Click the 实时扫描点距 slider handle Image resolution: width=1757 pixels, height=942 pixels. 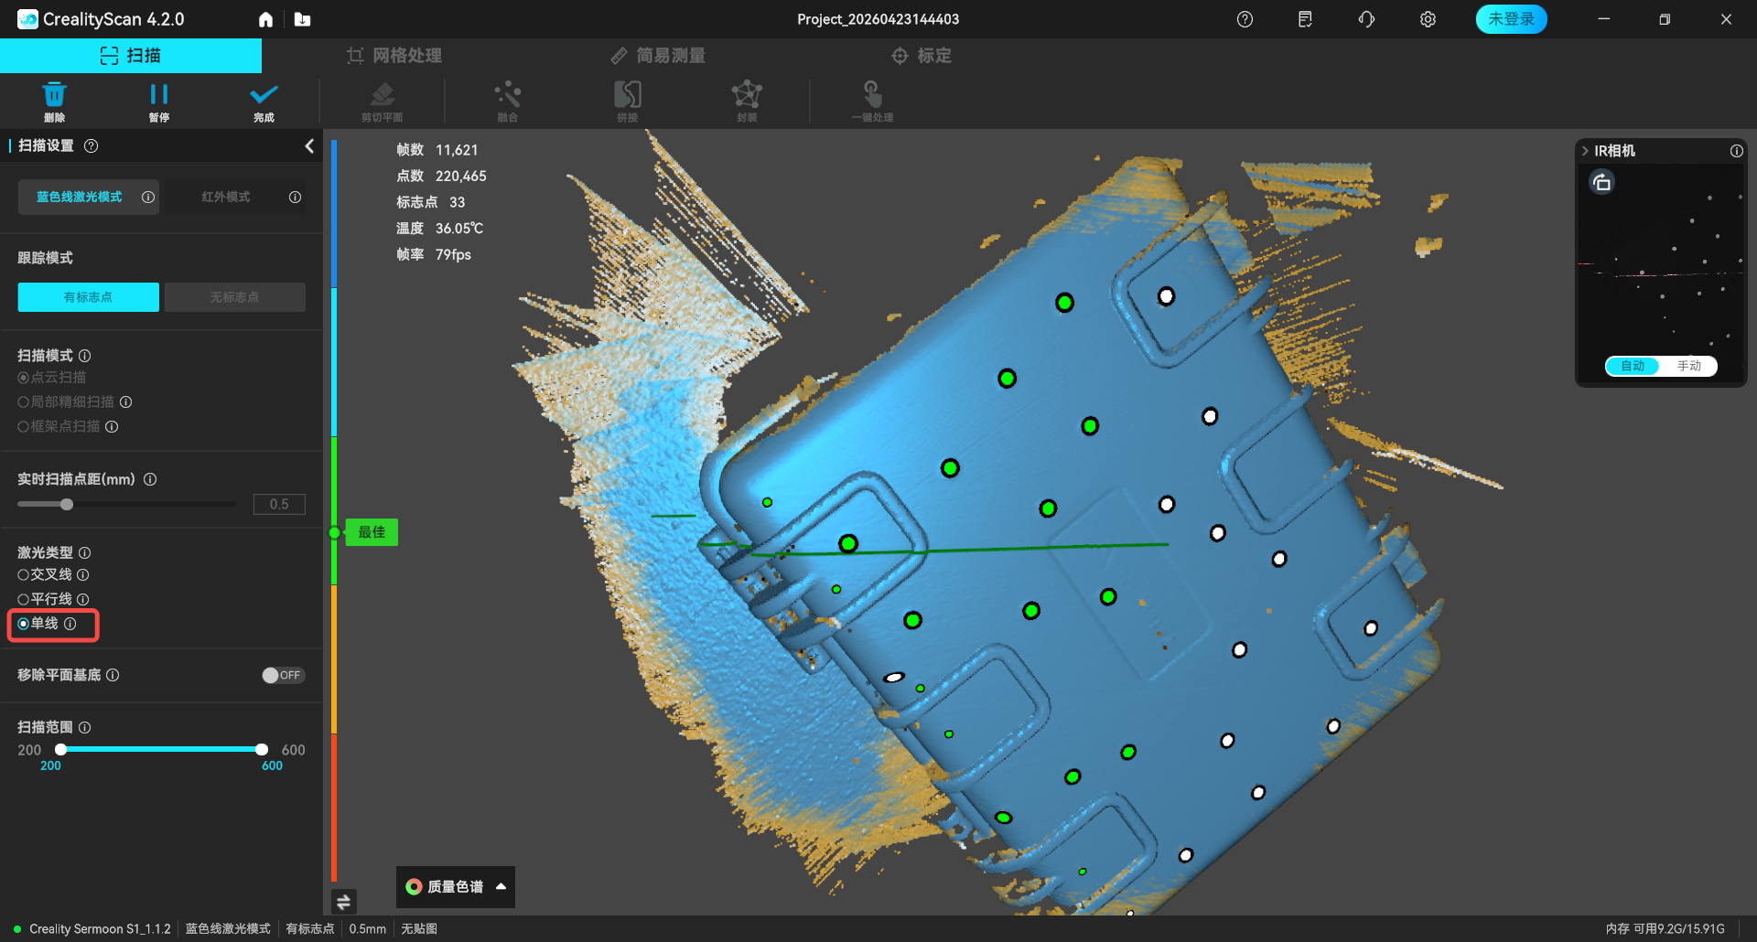pos(67,504)
